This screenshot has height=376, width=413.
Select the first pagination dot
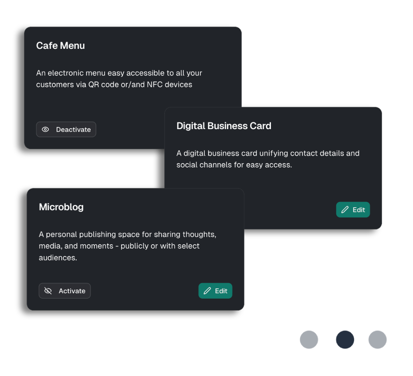(309, 340)
